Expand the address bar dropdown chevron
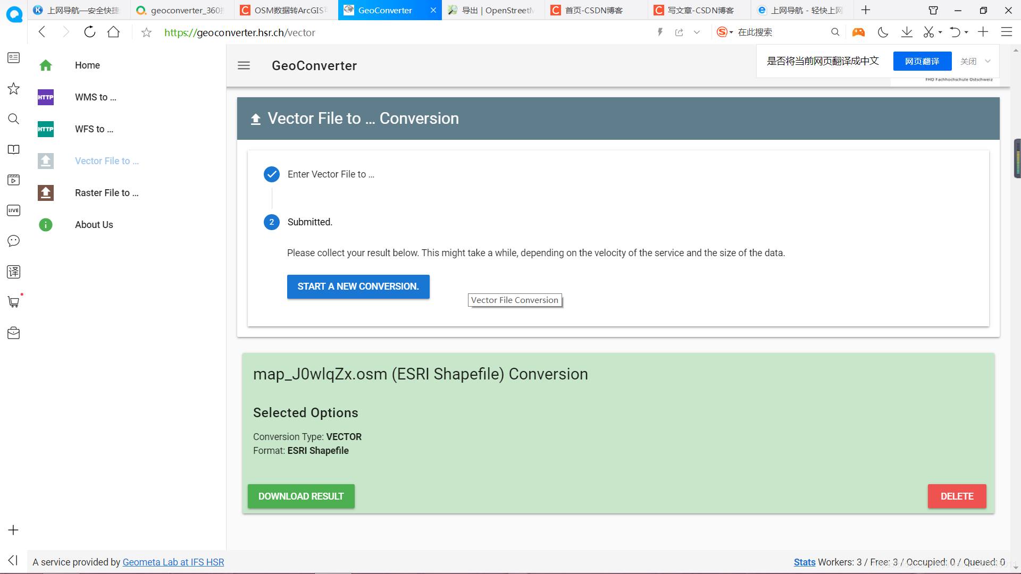This screenshot has height=574, width=1021. [697, 32]
